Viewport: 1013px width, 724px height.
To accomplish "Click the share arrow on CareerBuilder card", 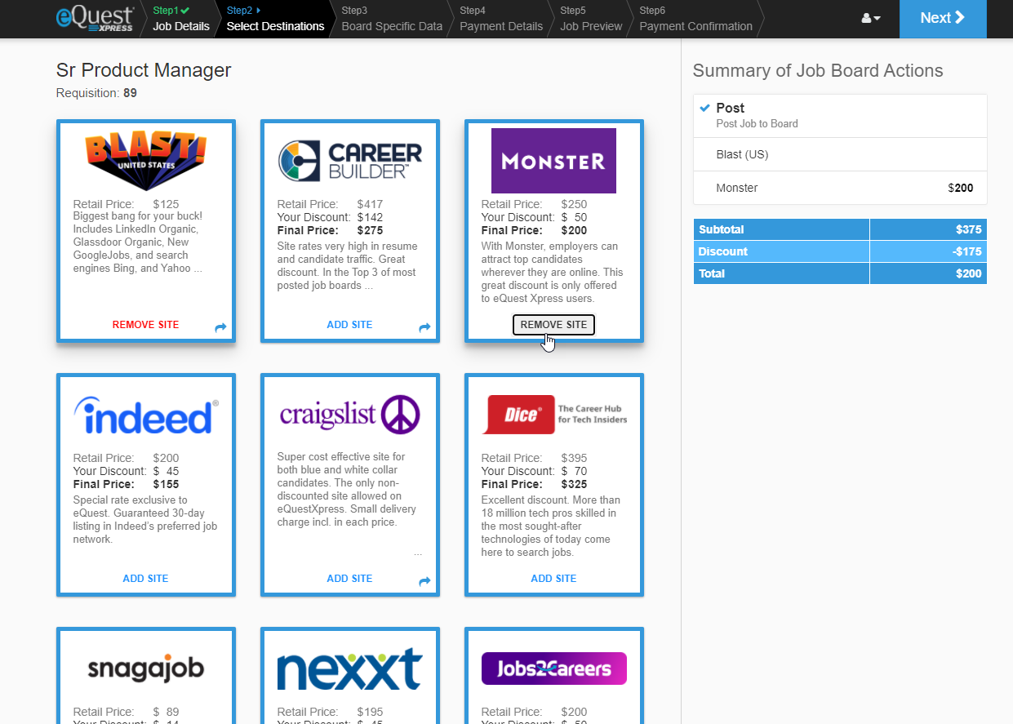I will [424, 328].
